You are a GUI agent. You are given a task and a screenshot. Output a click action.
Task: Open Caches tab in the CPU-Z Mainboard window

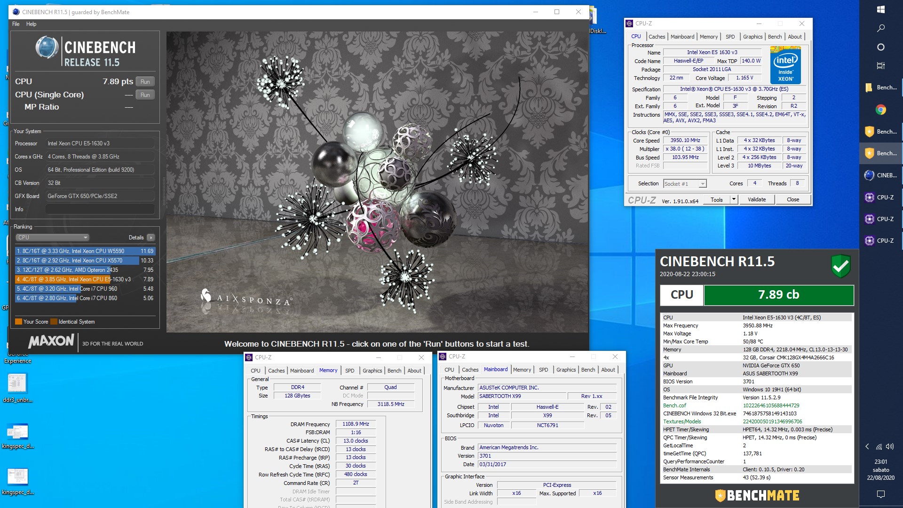point(470,370)
